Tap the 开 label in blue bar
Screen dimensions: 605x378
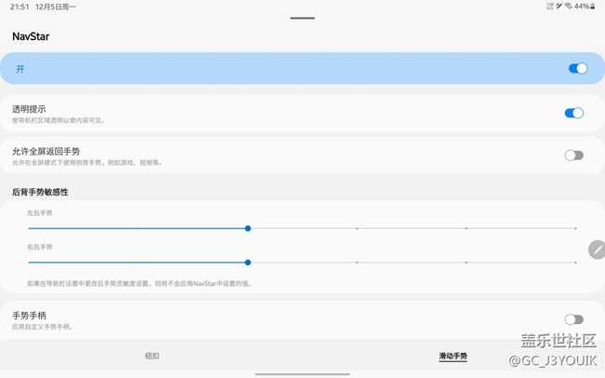point(20,69)
